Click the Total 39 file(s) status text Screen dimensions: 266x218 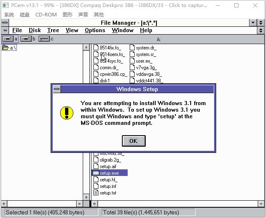(x=141, y=212)
